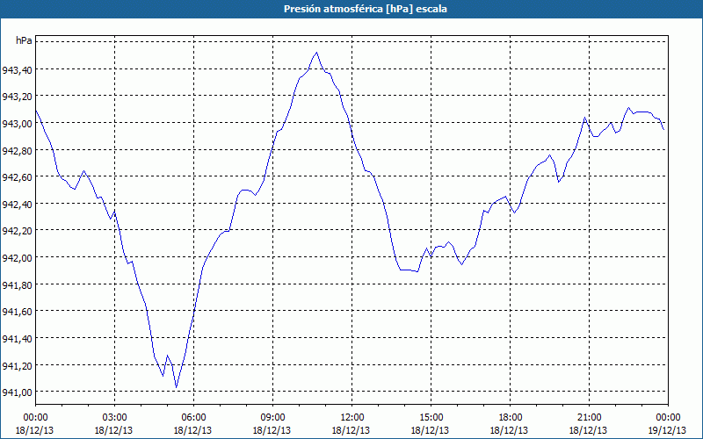703x439 pixels.
Task: Click the 18/12/13 date beneath the 06:00 label
Action: 192,430
